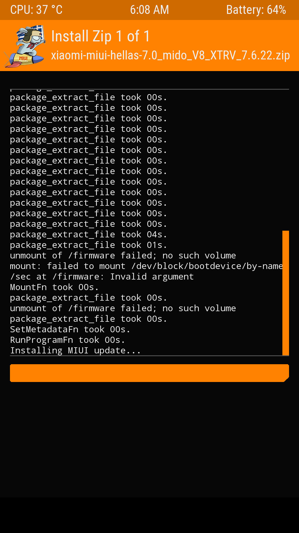Tap the 'RunProgramFn took 00s.' log line
Viewport: 299px width, 533px height.
click(x=68, y=340)
